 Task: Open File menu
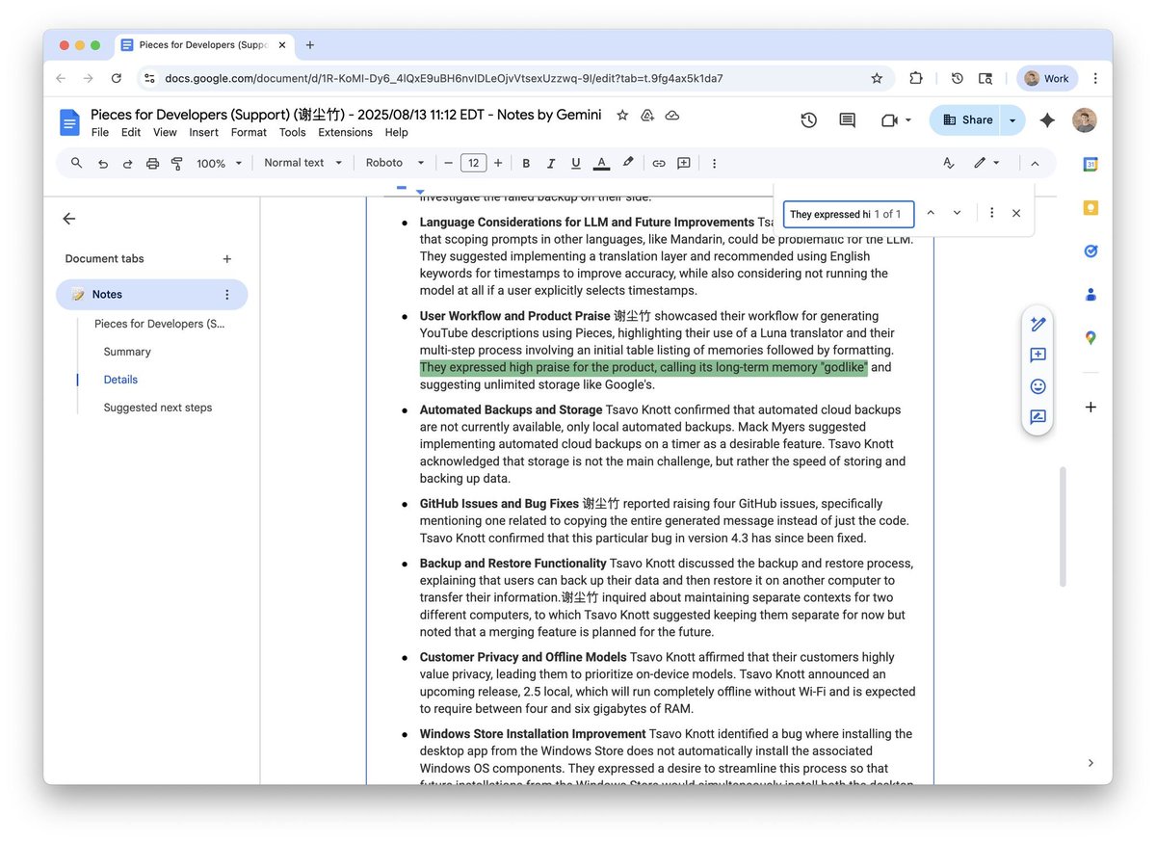(100, 133)
